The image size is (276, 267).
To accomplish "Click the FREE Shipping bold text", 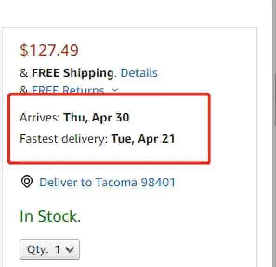I will tap(72, 73).
